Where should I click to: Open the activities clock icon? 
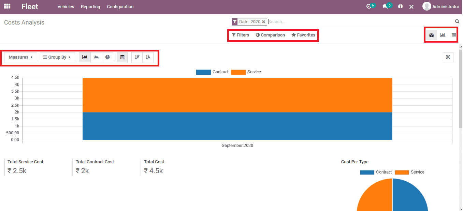pyautogui.click(x=368, y=6)
